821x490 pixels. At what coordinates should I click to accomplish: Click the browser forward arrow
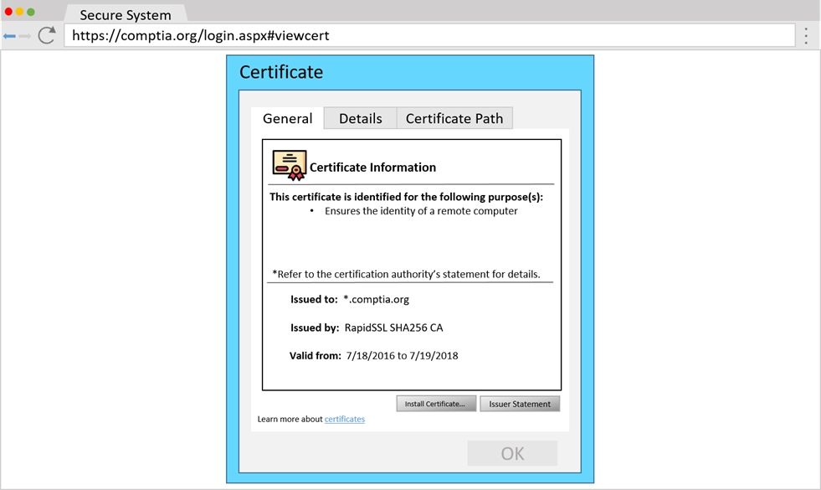[x=24, y=36]
